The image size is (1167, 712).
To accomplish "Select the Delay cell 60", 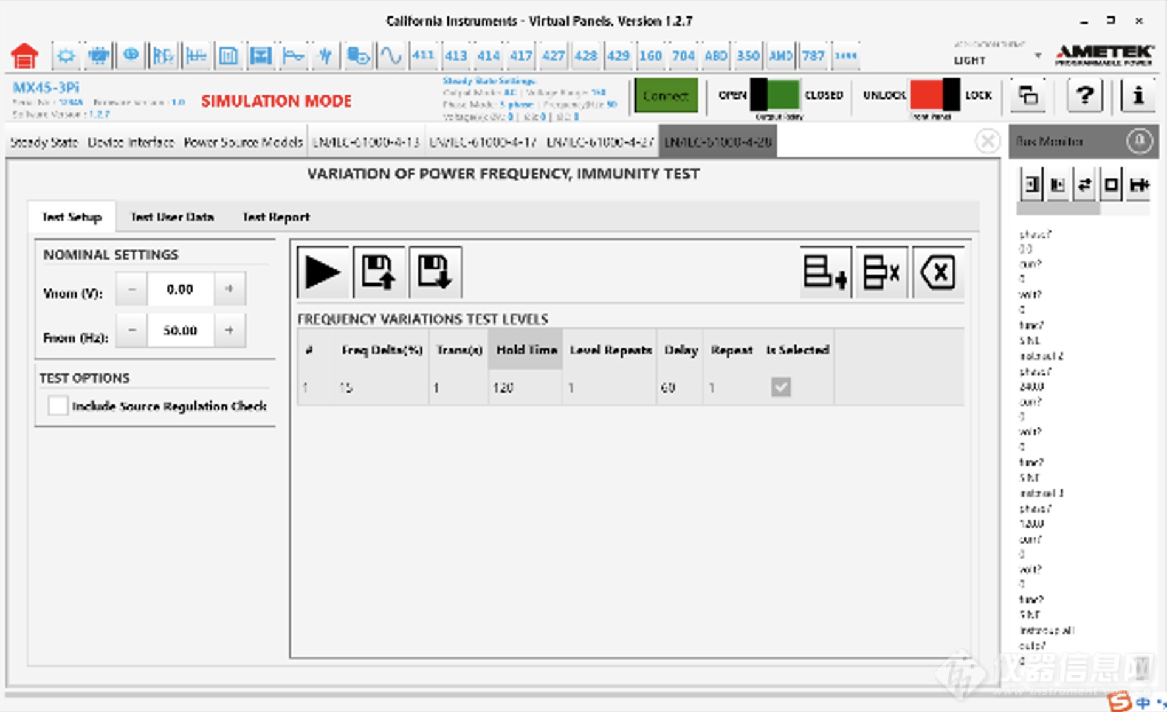I will (x=680, y=387).
